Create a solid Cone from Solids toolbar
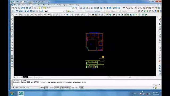This screenshot has height=96, width=170. 89,8
